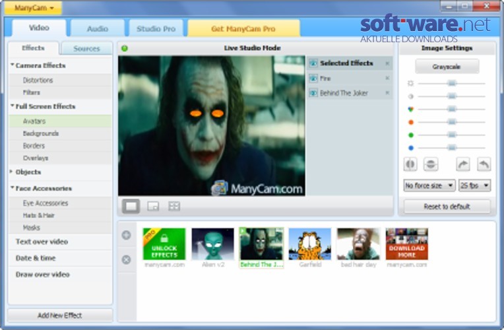Select the Effects sub-tab
Screen dimensions: 504x330
(33, 48)
